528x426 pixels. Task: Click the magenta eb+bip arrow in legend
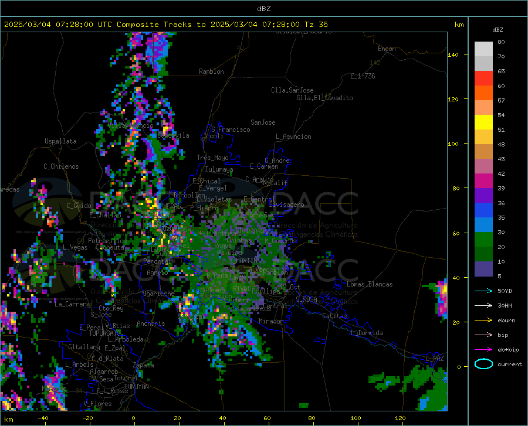(x=483, y=350)
